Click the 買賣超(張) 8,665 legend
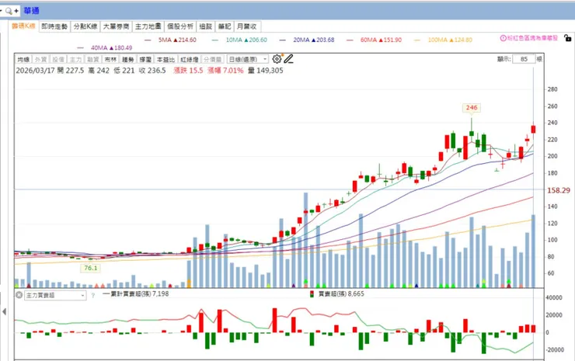 click(x=337, y=294)
